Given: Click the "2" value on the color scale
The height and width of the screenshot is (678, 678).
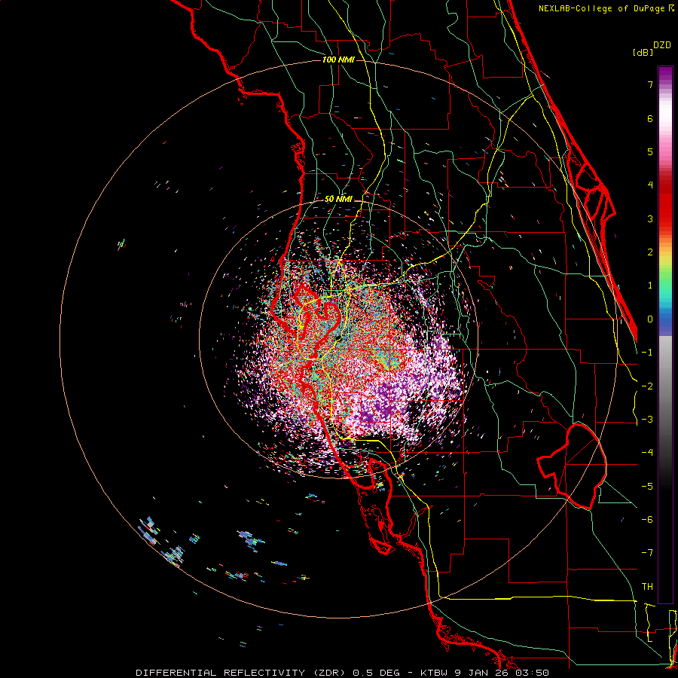Looking at the screenshot, I should point(650,252).
